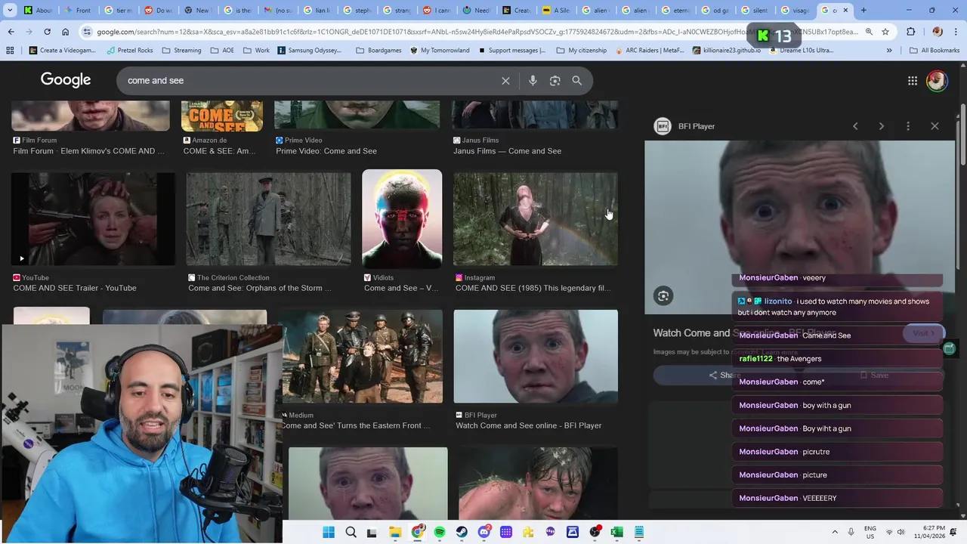Reload the current page
Image resolution: width=967 pixels, height=544 pixels.
click(47, 32)
